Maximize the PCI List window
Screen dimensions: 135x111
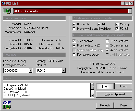[x=127, y=3]
